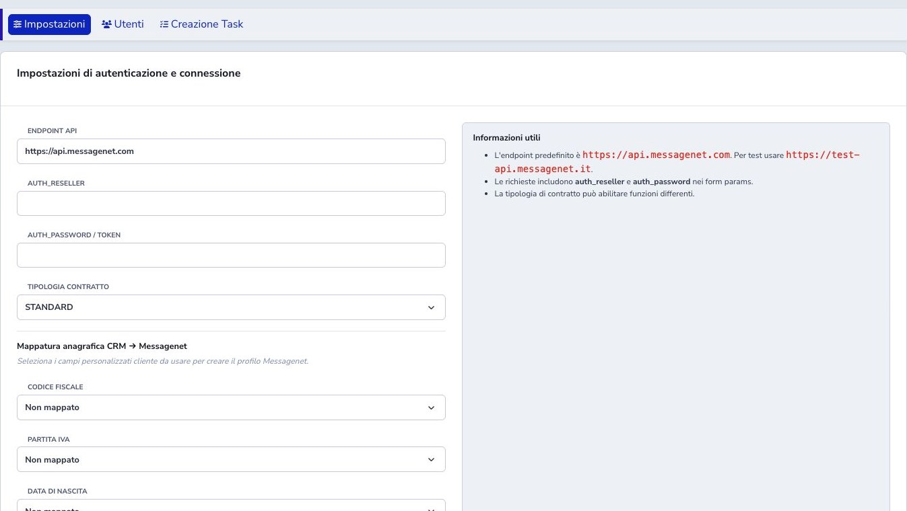Open the Tipologia Contratto dropdown
This screenshot has height=511, width=907.
(231, 307)
